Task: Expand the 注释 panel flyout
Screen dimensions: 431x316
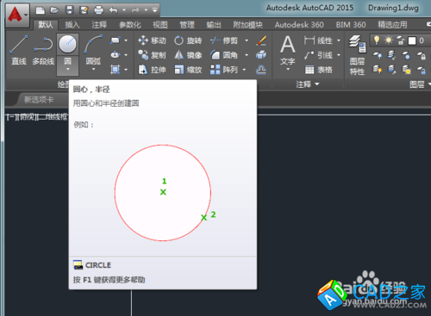Action: tap(308, 84)
